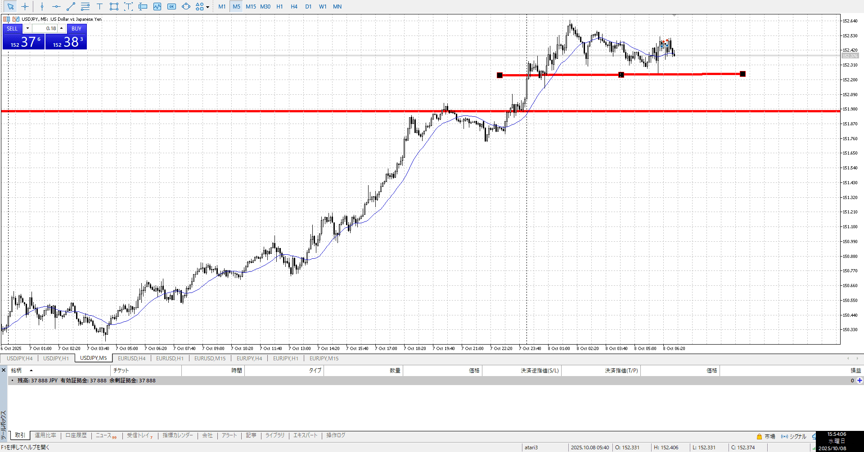Select the text tool in toolbar
864x452 pixels.
coord(99,6)
